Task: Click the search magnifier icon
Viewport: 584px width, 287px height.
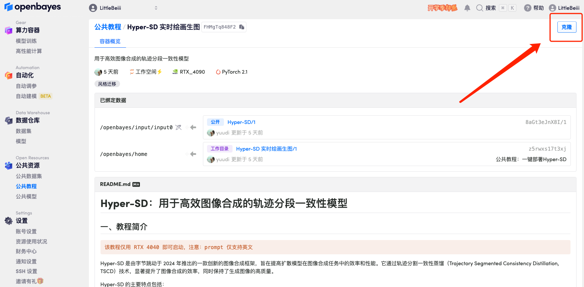Action: click(x=480, y=8)
